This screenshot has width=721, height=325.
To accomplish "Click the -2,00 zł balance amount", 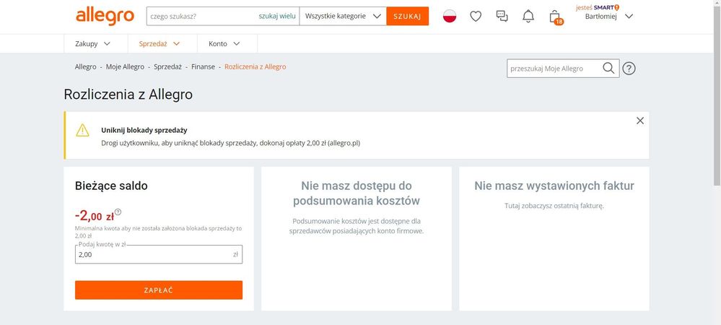I will [95, 215].
